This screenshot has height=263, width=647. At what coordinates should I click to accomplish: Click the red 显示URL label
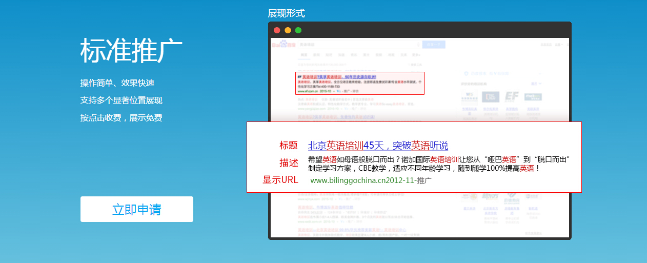[280, 180]
